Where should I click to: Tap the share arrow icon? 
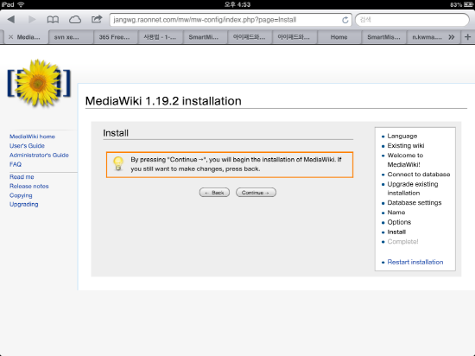coord(97,19)
